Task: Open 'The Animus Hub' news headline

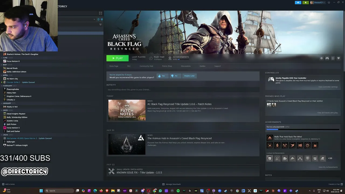Action: 179,138
